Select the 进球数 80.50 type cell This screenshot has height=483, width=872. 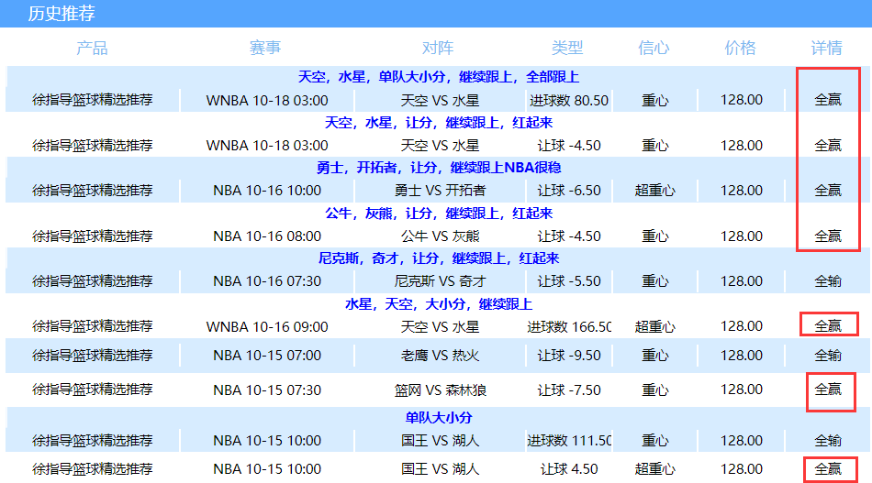[x=569, y=101]
